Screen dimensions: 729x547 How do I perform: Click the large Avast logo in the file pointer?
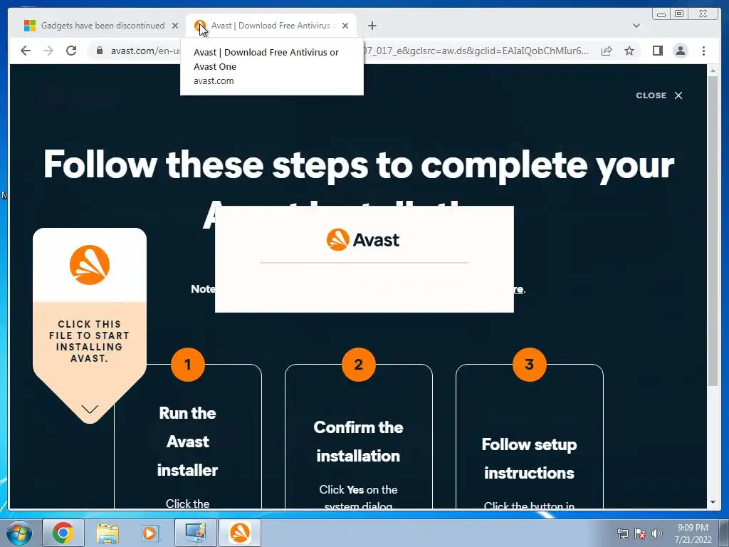tap(90, 265)
